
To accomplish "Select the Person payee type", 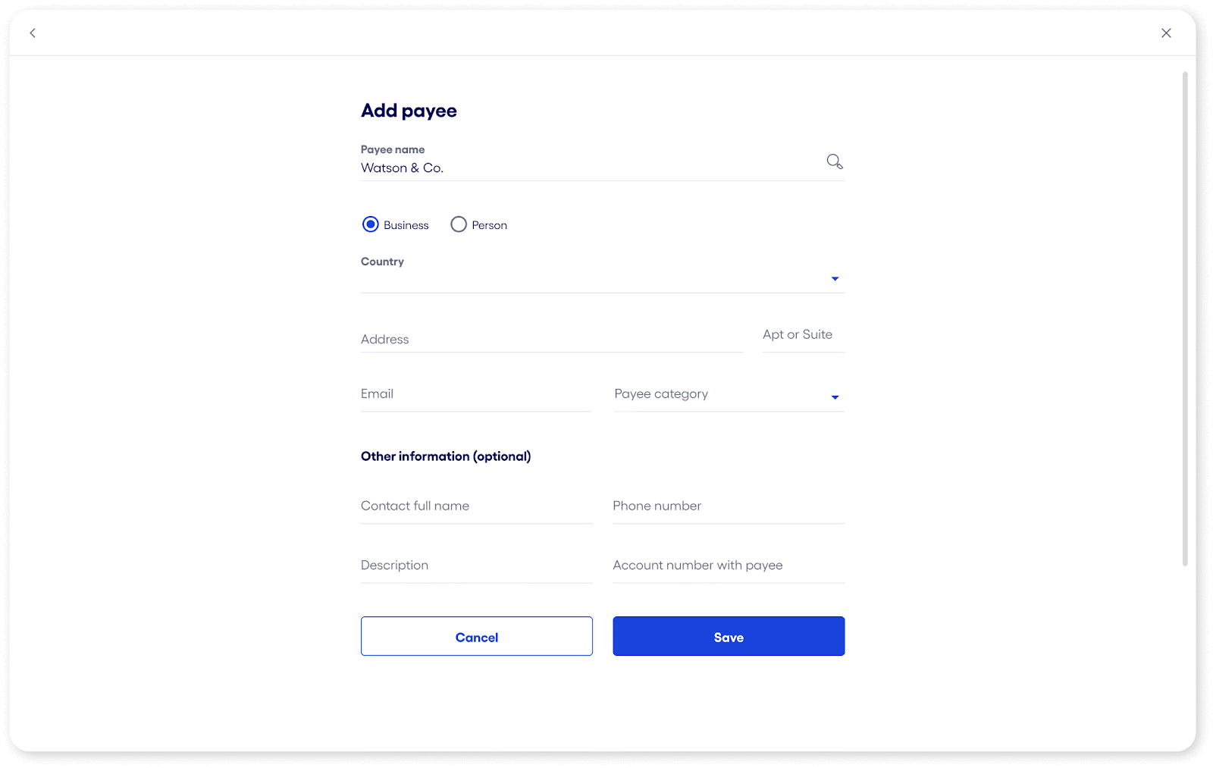I will pyautogui.click(x=458, y=224).
